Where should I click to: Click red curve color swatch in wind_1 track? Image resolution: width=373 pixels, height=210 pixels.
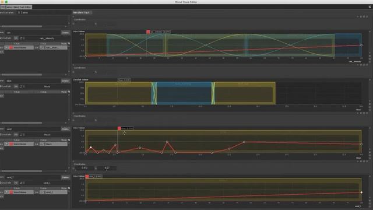click(11, 192)
